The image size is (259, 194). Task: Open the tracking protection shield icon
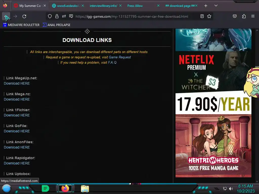50,16
